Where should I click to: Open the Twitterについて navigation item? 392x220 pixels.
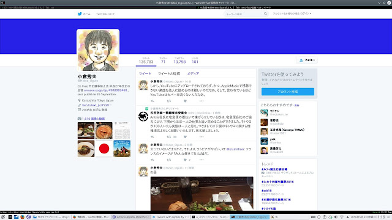point(105,14)
